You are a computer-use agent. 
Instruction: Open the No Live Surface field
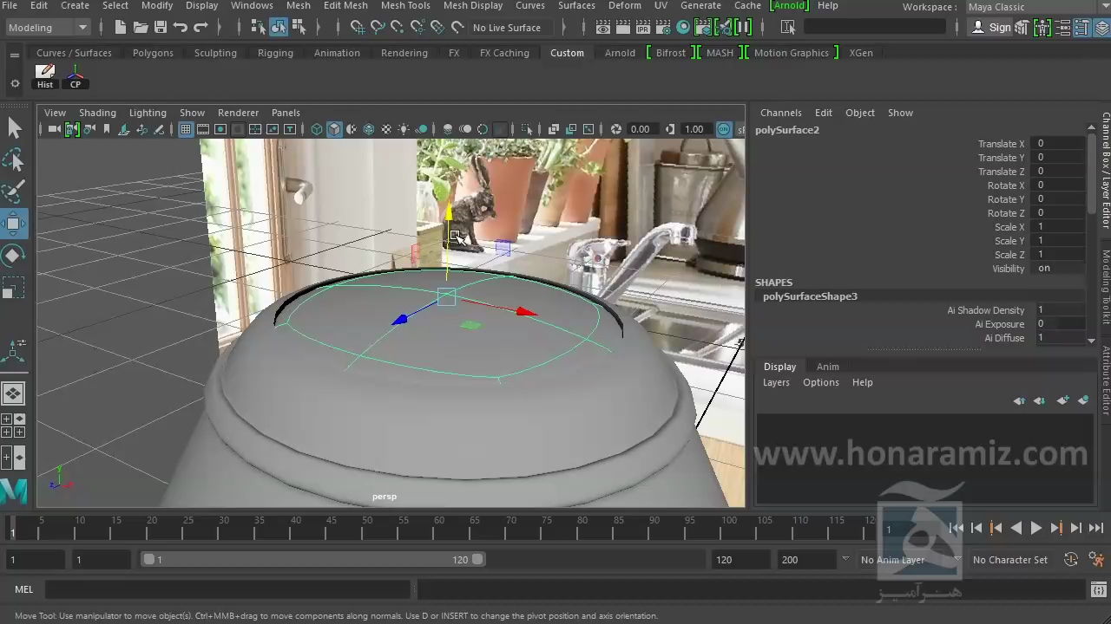[507, 28]
